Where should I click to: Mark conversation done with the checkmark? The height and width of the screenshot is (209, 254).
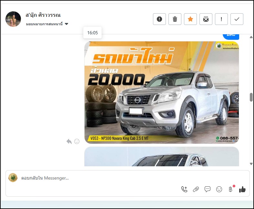pyautogui.click(x=237, y=19)
